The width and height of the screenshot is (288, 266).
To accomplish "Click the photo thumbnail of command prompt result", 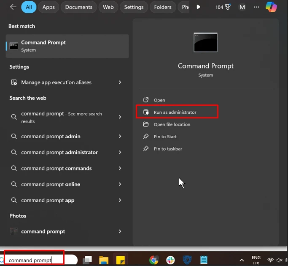I will 14,231.
